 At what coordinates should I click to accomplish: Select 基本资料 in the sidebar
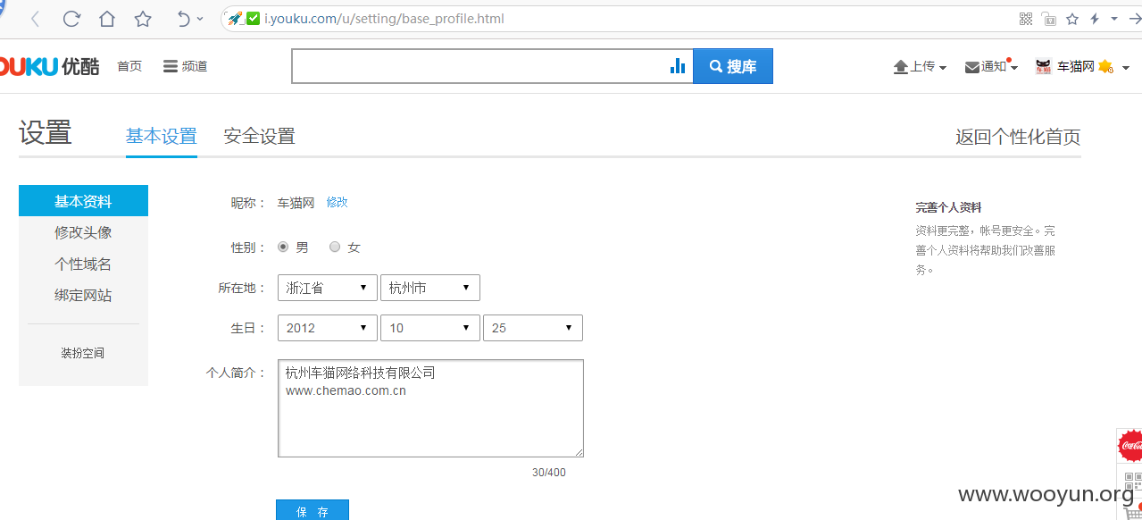pyautogui.click(x=83, y=201)
